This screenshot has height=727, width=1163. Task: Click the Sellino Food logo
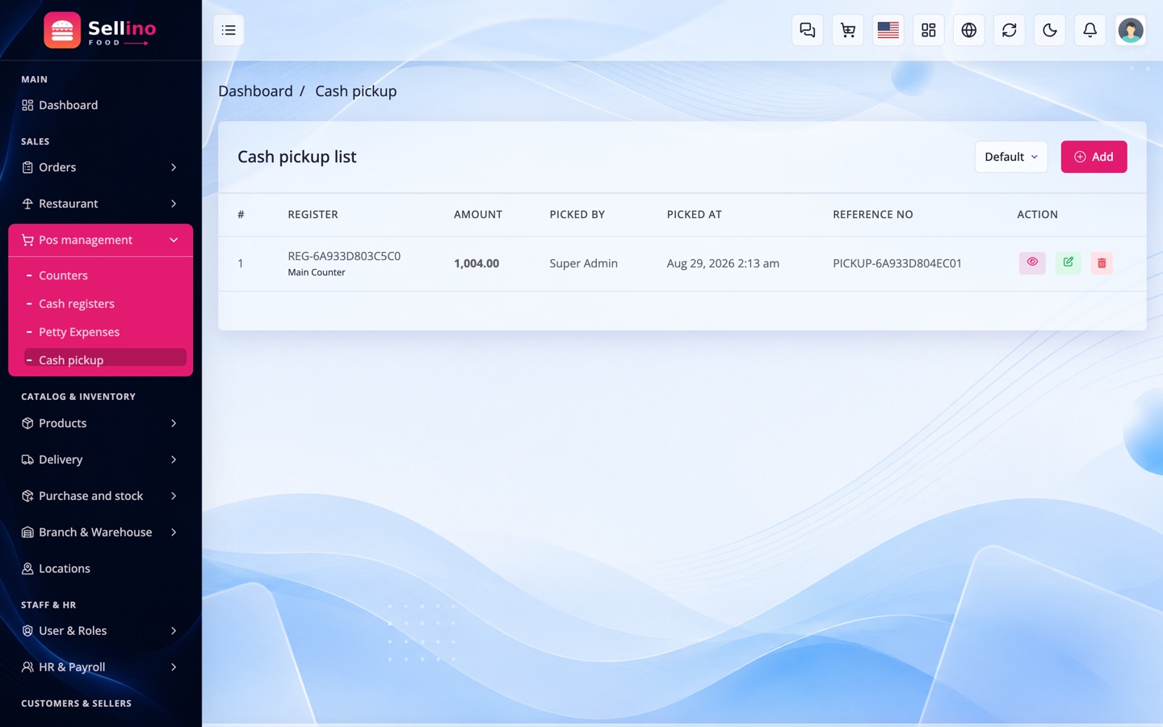(x=100, y=31)
